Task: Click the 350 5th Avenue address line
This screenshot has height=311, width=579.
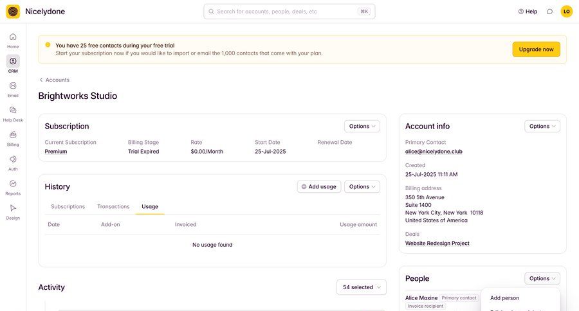Action: [x=425, y=197]
